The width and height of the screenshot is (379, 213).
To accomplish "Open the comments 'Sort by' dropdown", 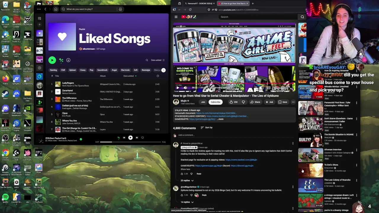I will pyautogui.click(x=207, y=128).
